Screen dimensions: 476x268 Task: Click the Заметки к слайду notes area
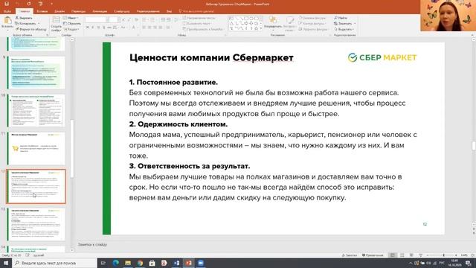[92, 244]
